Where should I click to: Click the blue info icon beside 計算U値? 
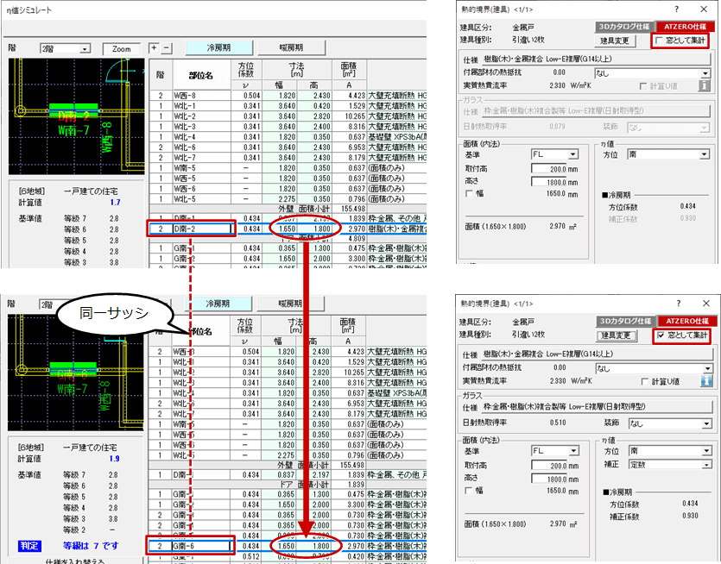[704, 379]
